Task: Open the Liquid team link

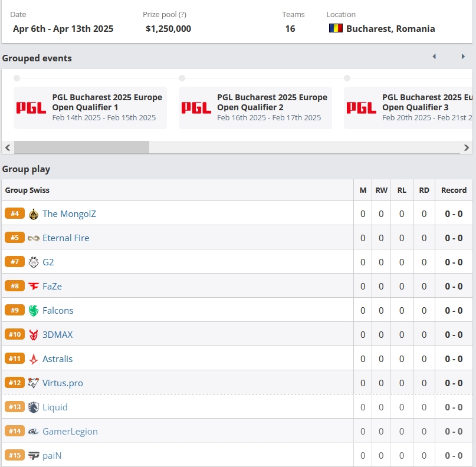Action: [55, 407]
